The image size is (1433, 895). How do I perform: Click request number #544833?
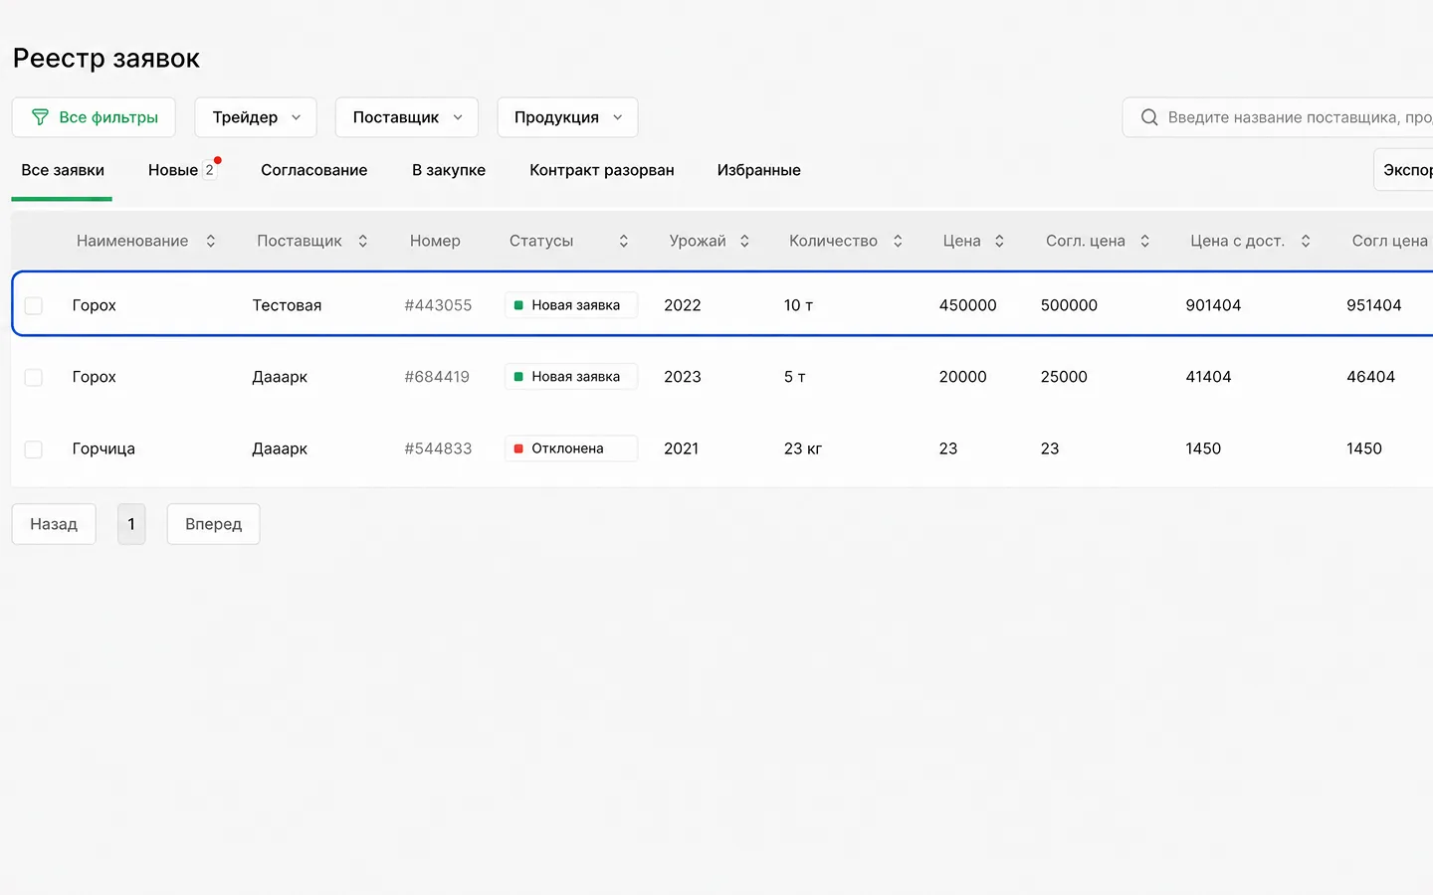(438, 448)
